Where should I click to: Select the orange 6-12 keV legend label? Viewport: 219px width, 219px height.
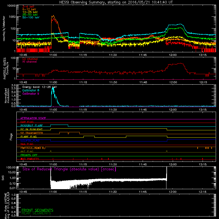[29, 9]
